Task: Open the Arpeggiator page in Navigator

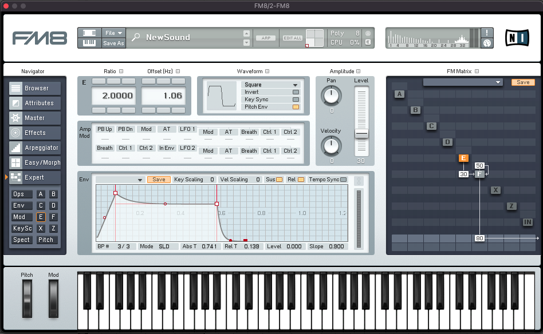Action: coord(36,148)
